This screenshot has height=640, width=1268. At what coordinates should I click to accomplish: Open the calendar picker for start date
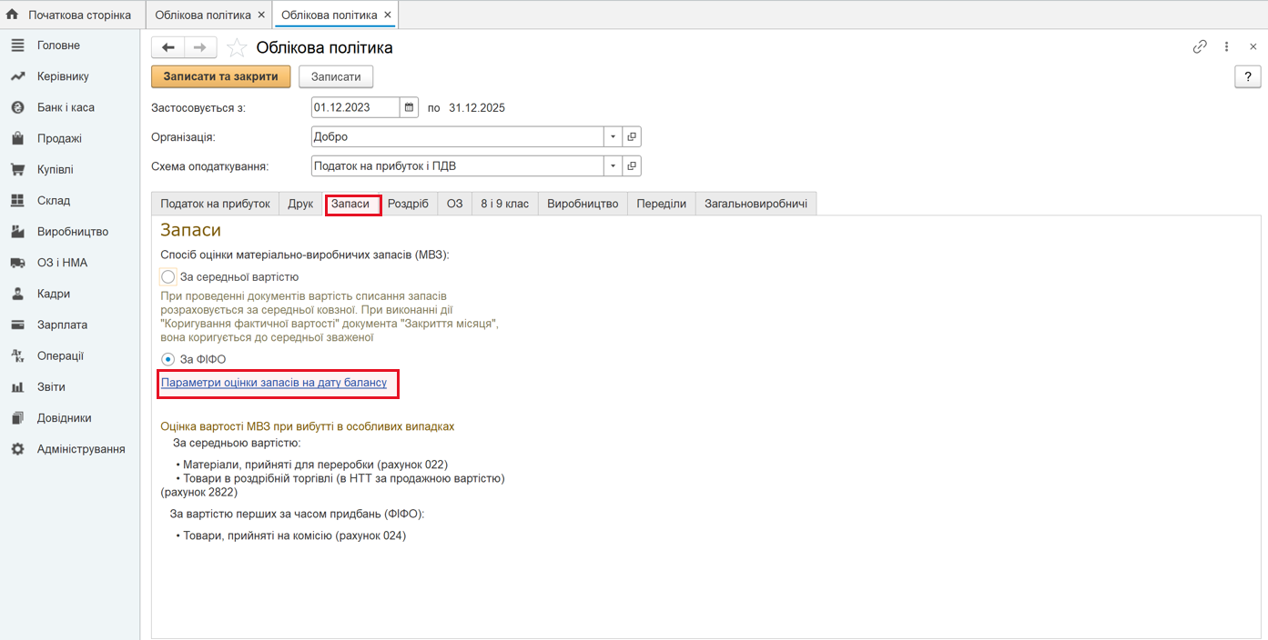(410, 107)
